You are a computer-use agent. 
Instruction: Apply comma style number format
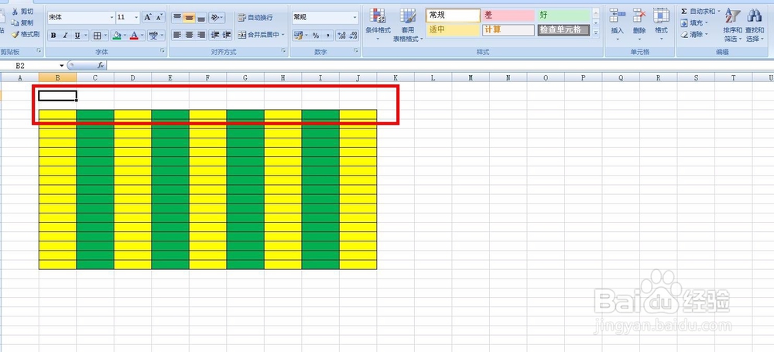click(327, 35)
